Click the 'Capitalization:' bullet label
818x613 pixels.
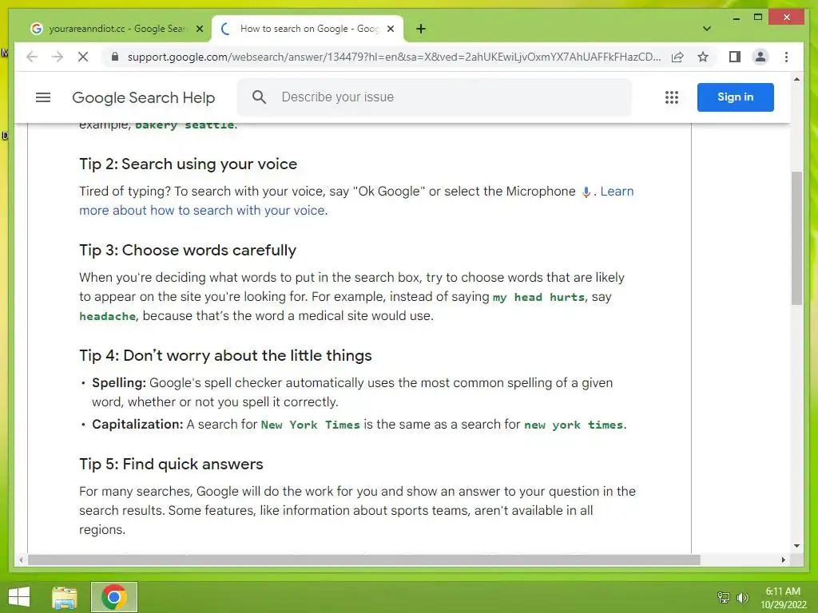pyautogui.click(x=137, y=425)
